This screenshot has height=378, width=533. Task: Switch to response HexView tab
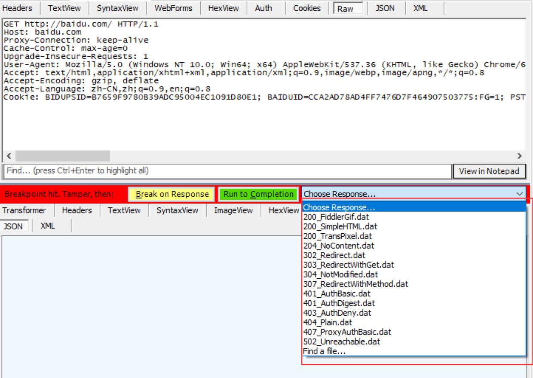pyautogui.click(x=284, y=210)
